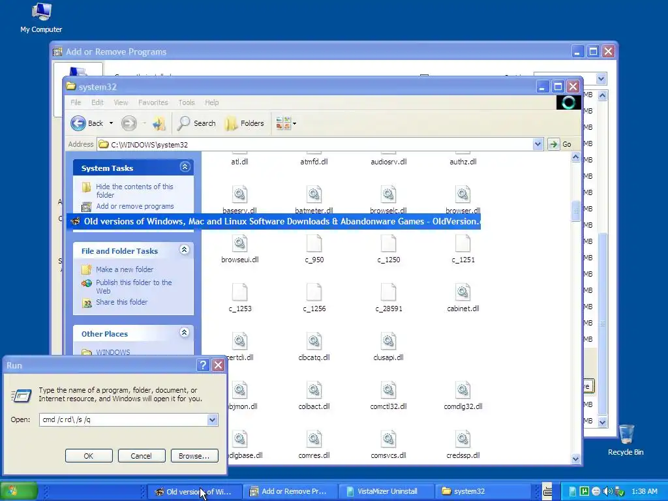Image resolution: width=668 pixels, height=501 pixels.
Task: Collapse the Other Places panel
Action: coord(184,333)
